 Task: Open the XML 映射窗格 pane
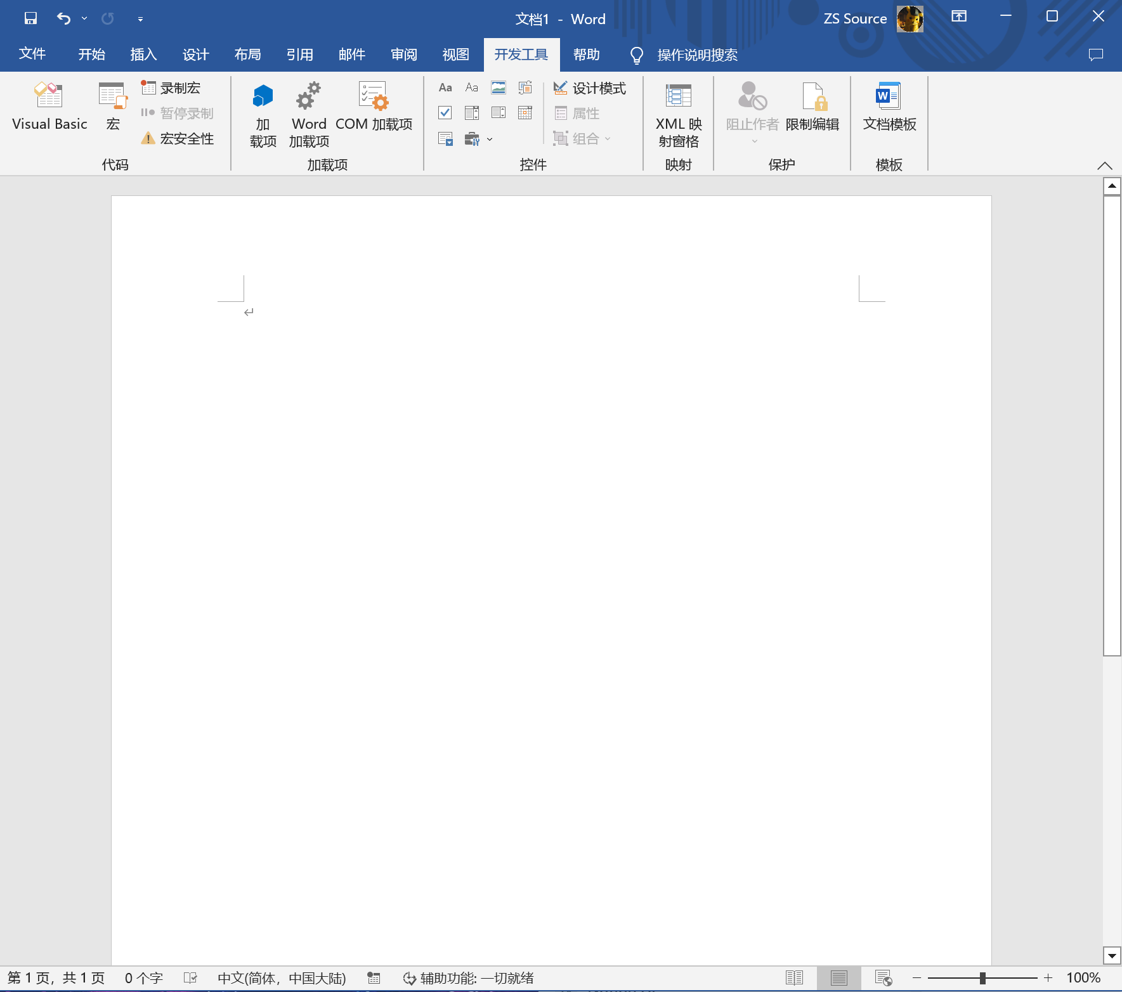point(678,114)
